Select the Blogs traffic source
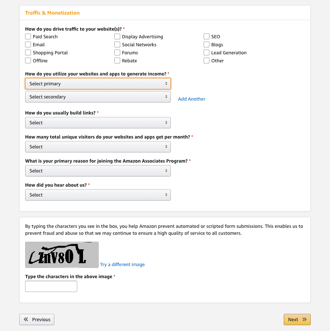 click(x=207, y=44)
